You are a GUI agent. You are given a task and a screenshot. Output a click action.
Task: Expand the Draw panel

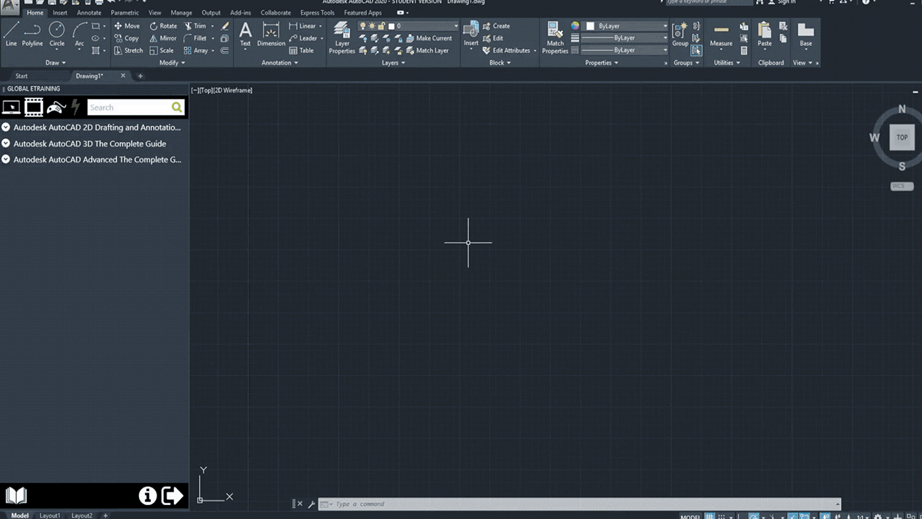click(56, 62)
